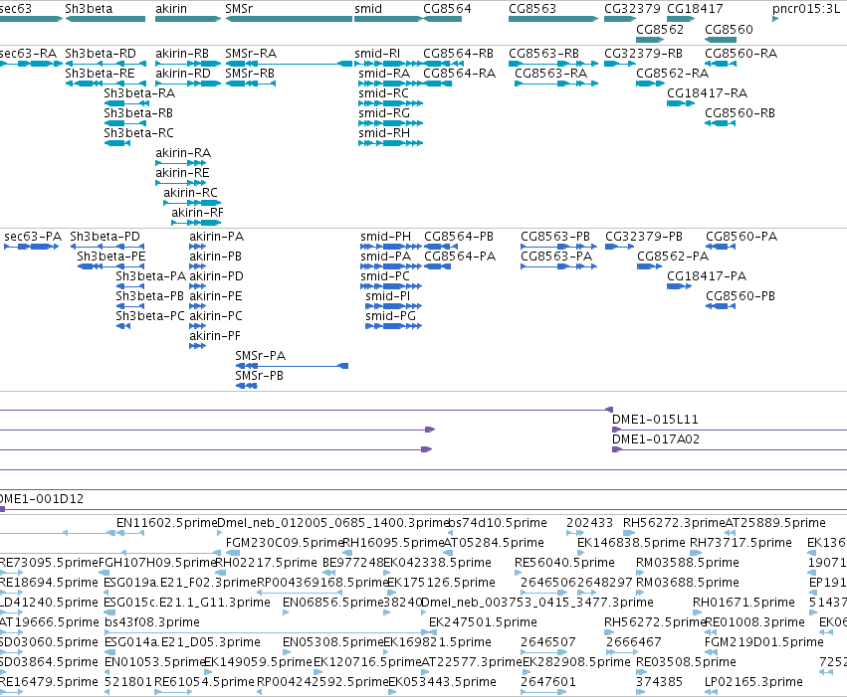Click the CG8562 gene bar

tap(650, 40)
